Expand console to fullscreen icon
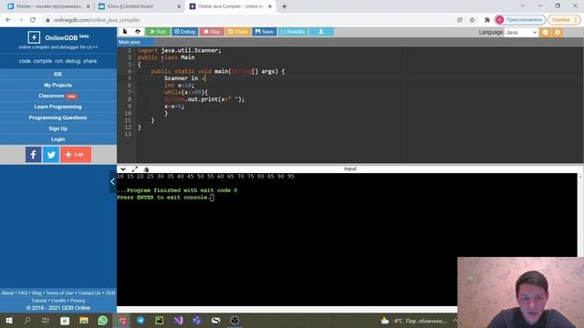 coord(134,169)
